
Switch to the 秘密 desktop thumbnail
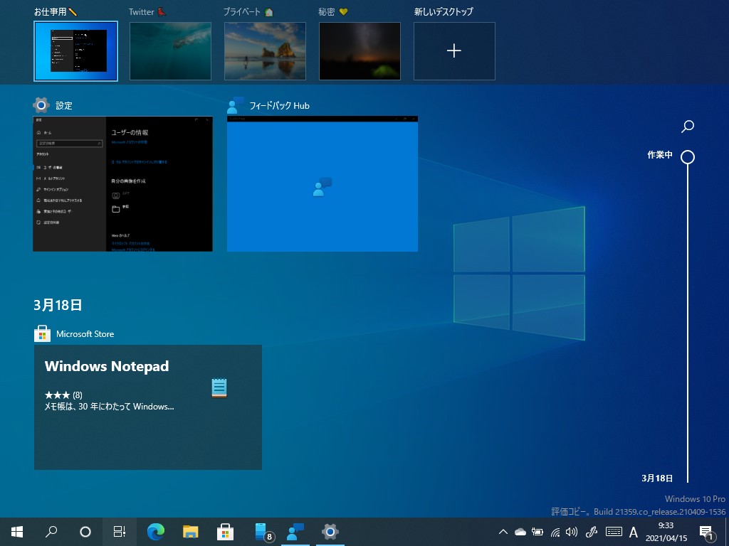[x=360, y=51]
